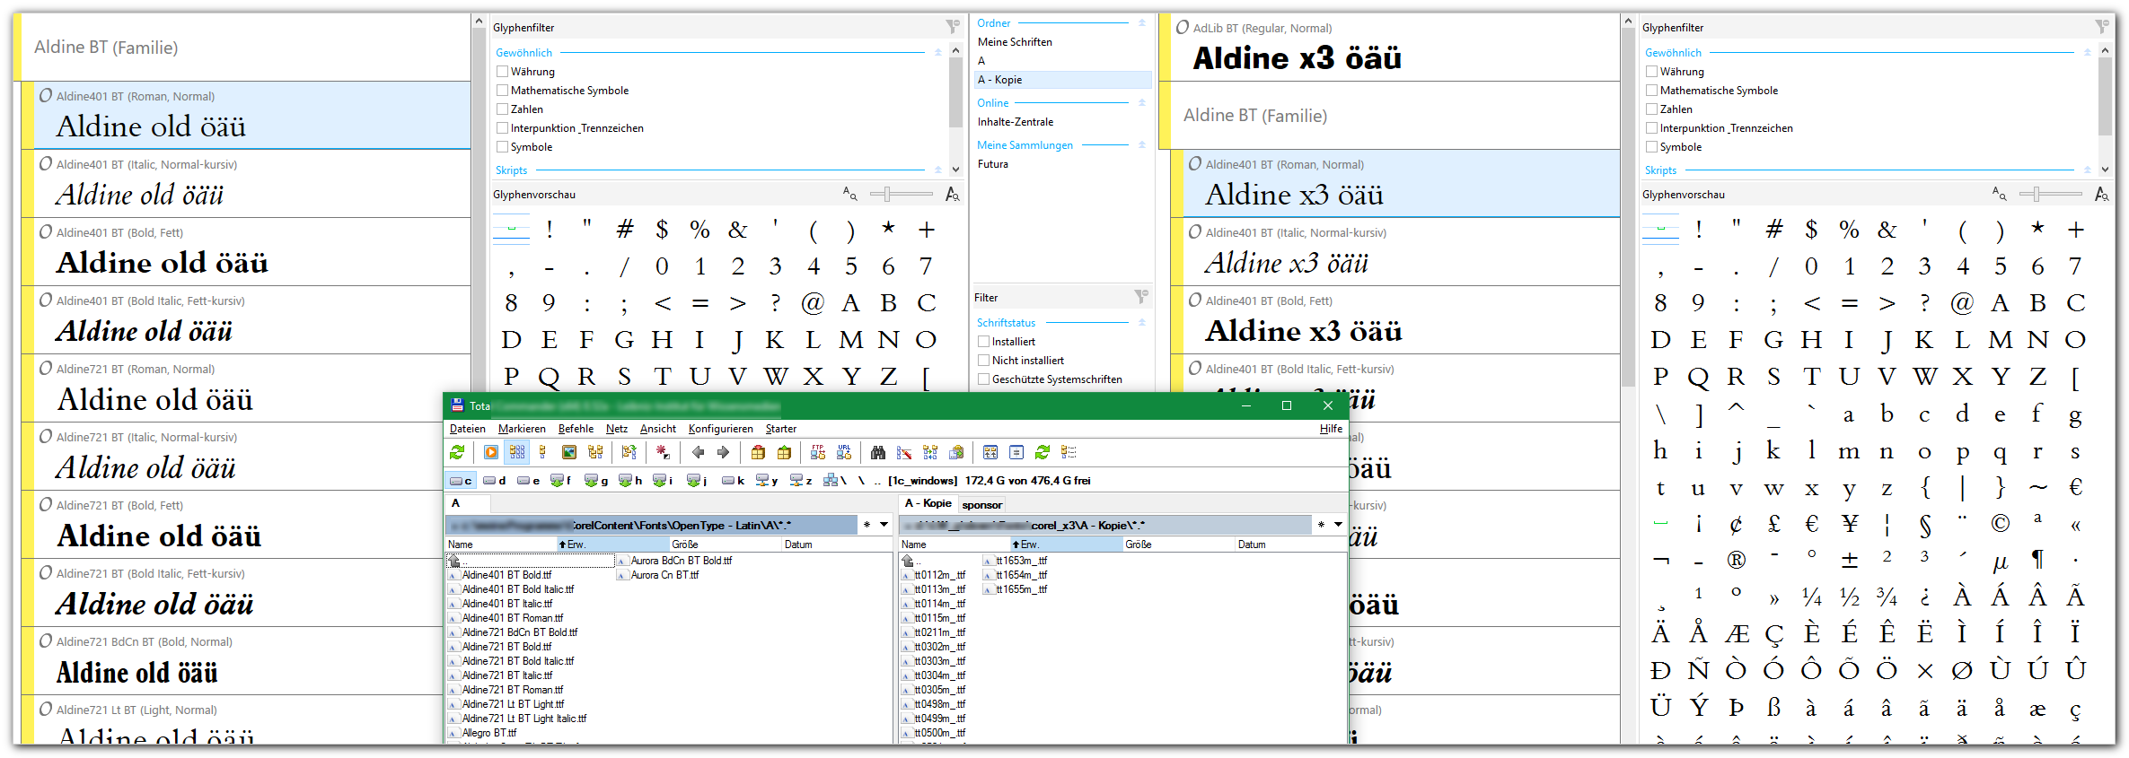Image resolution: width=2129 pixels, height=758 pixels.
Task: Click the invert selection red star icon
Action: click(x=663, y=452)
